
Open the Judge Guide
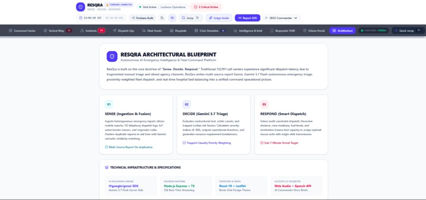coord(219,18)
